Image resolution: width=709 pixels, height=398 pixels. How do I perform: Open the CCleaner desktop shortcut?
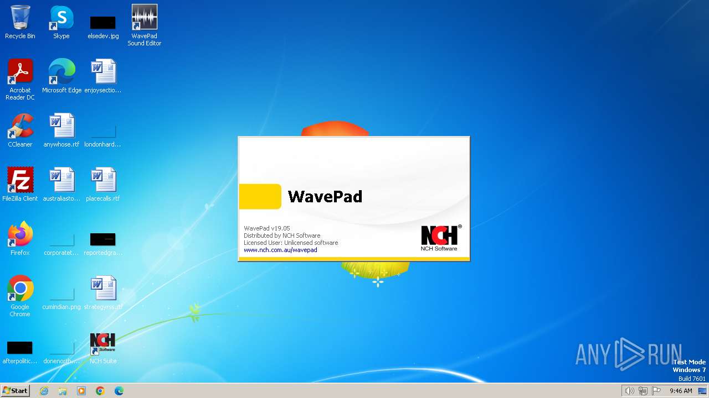20,130
